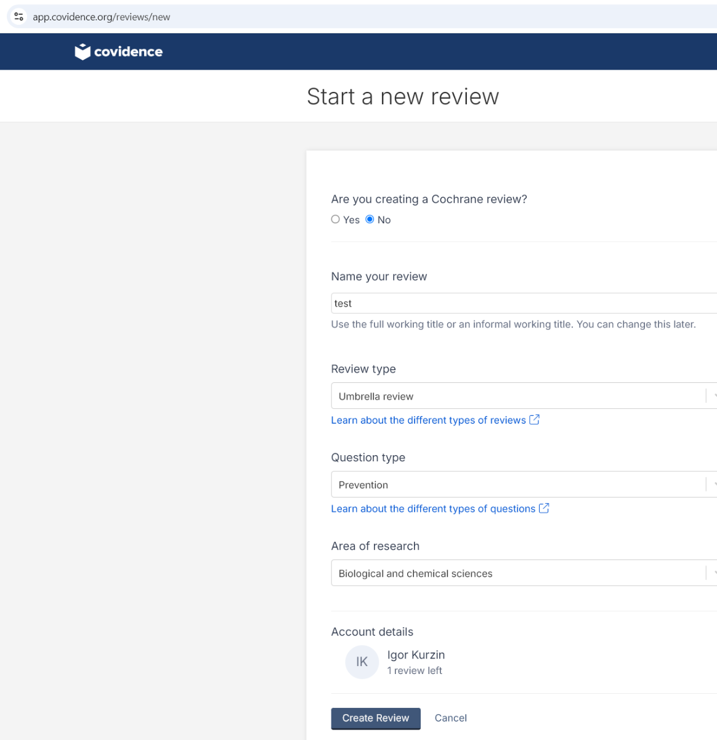
Task: Open Learn about different types of reviews link
Action: point(428,421)
